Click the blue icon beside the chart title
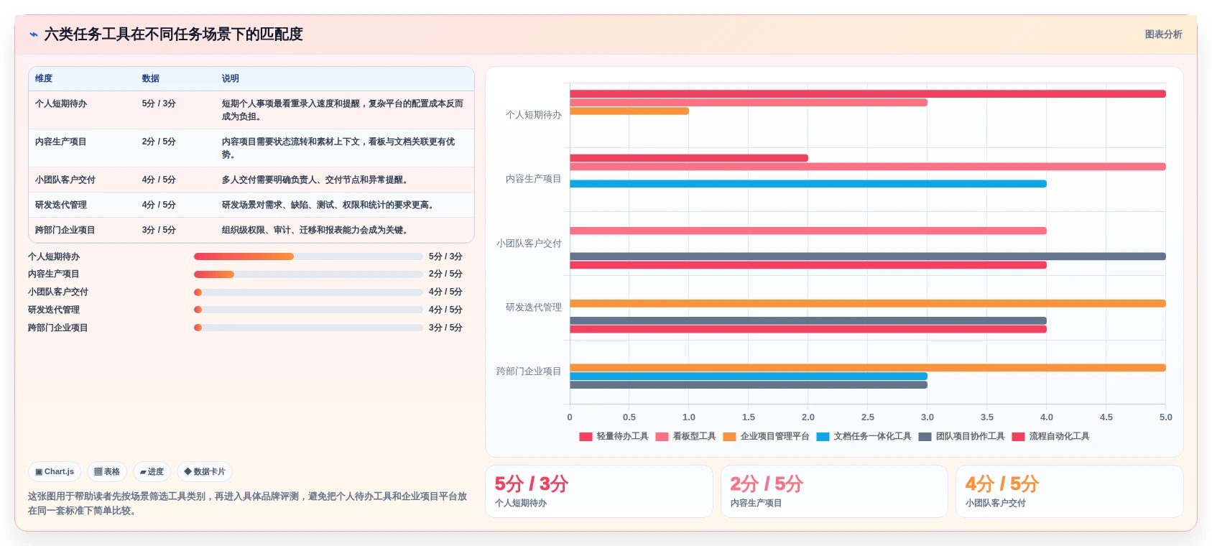 pyautogui.click(x=34, y=34)
